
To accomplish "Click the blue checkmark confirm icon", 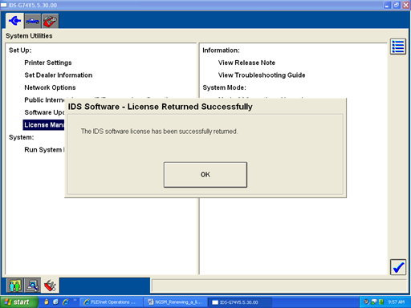I will tap(398, 267).
